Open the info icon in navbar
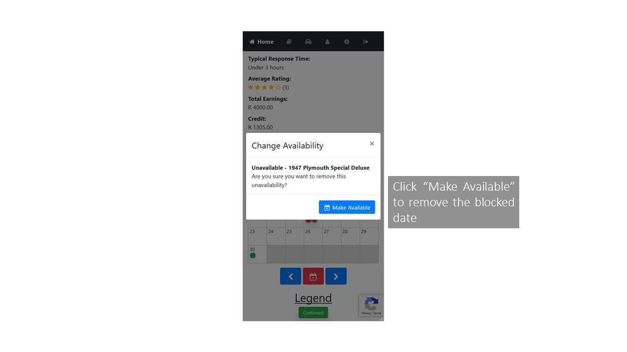The width and height of the screenshot is (627, 352). click(x=347, y=42)
